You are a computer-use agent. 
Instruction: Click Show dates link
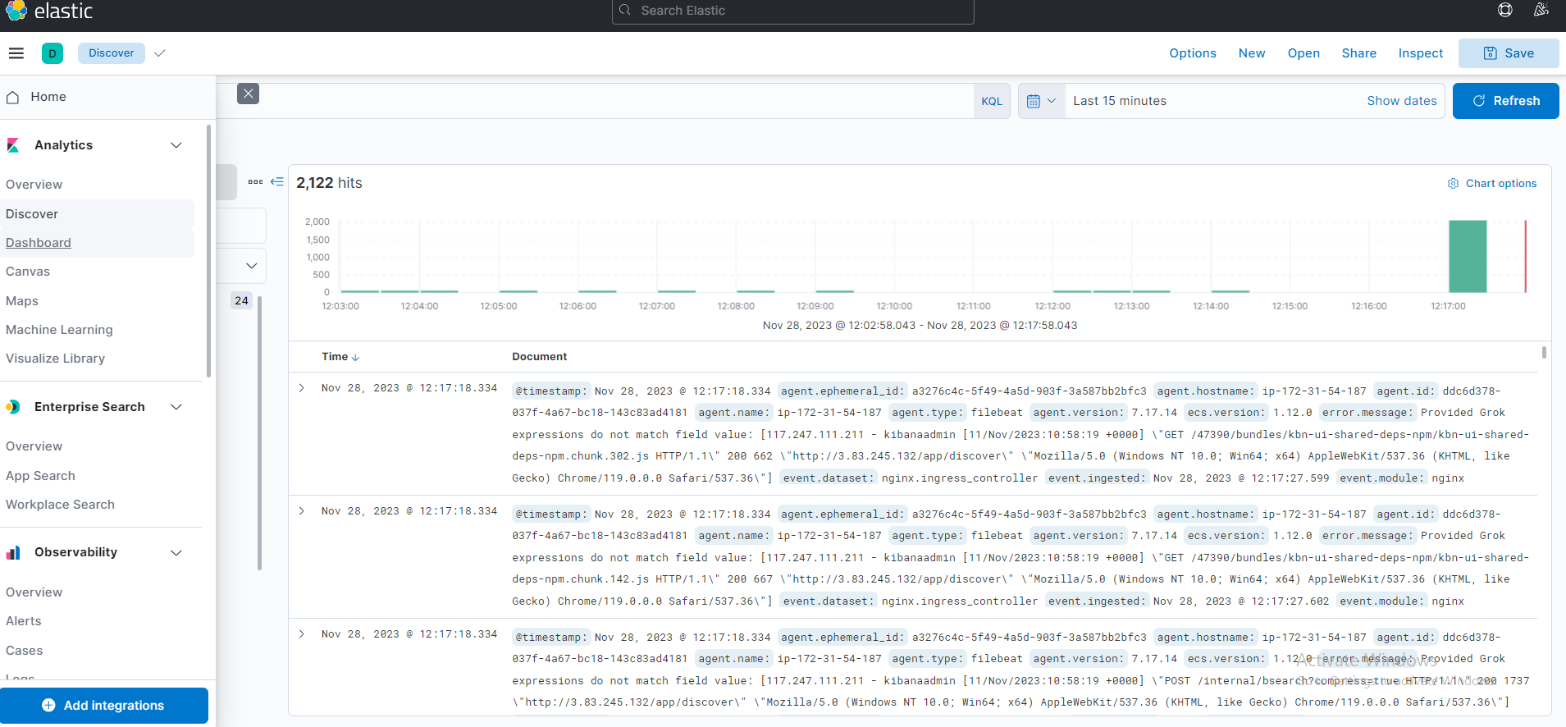[x=1402, y=101]
